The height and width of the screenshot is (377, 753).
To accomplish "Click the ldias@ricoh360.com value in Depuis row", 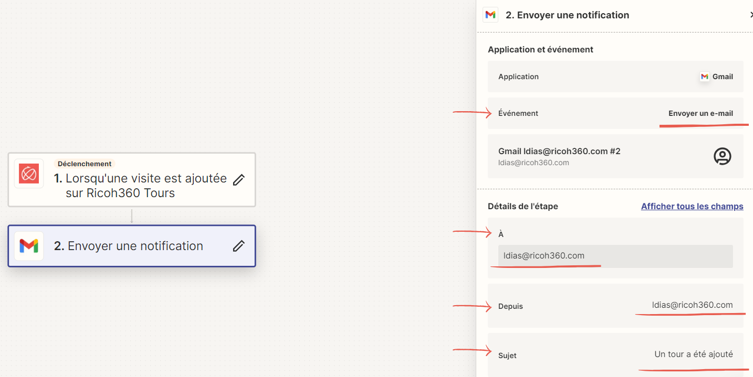I will (692, 305).
